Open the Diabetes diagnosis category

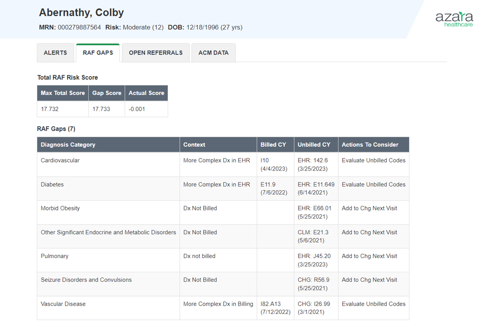click(52, 184)
